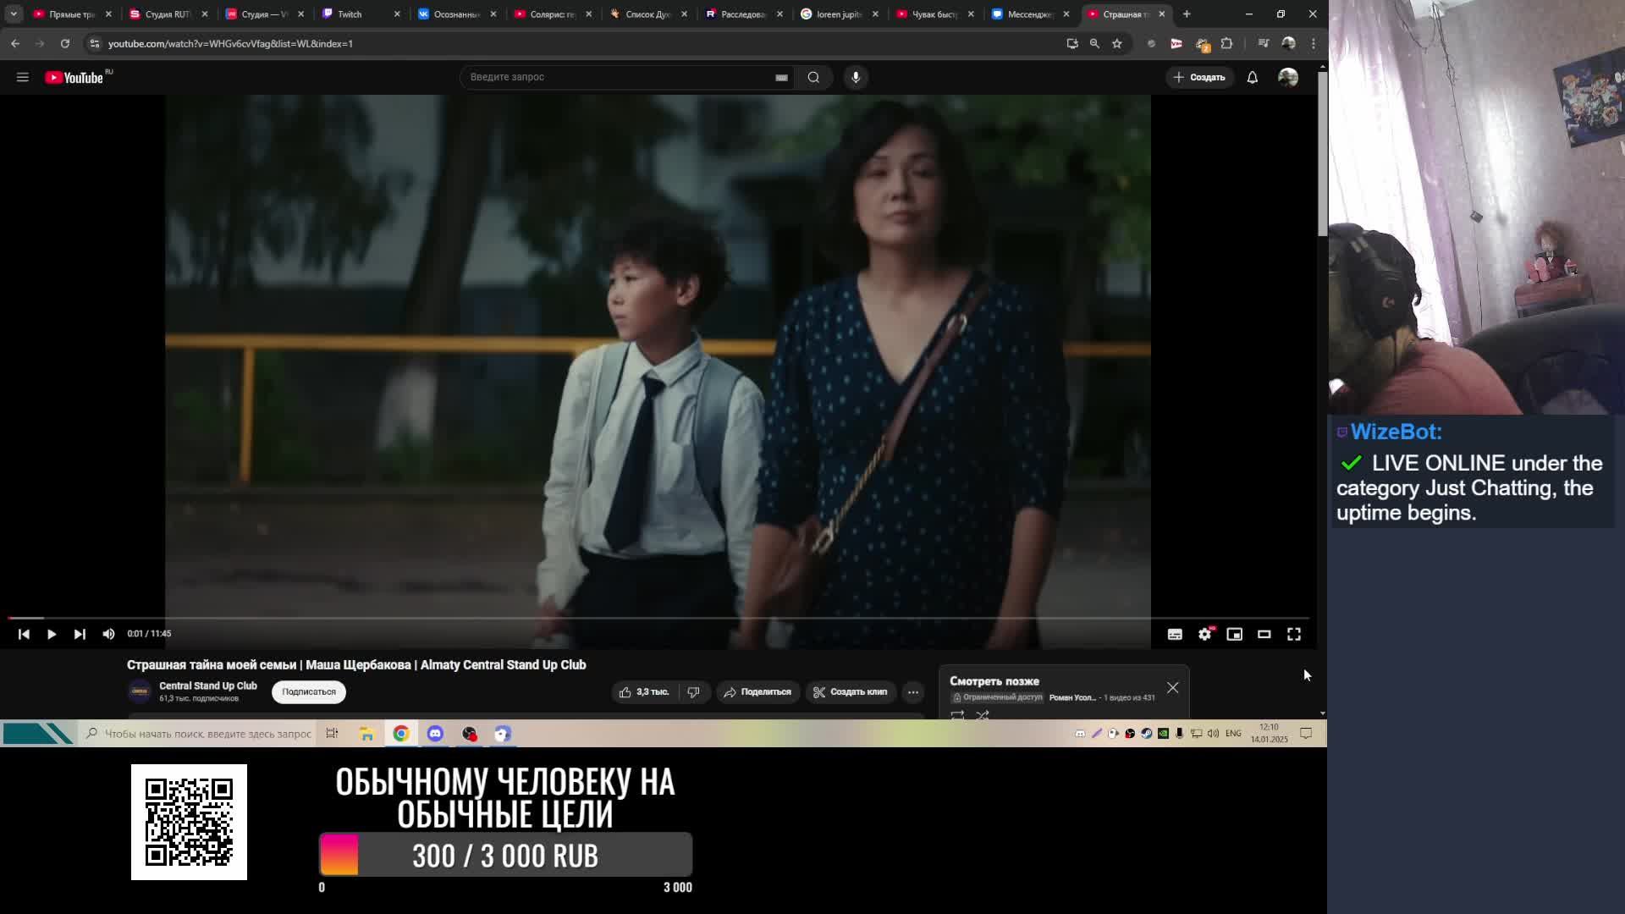Open the Создать create menu
The width and height of the screenshot is (1625, 914).
pyautogui.click(x=1199, y=77)
